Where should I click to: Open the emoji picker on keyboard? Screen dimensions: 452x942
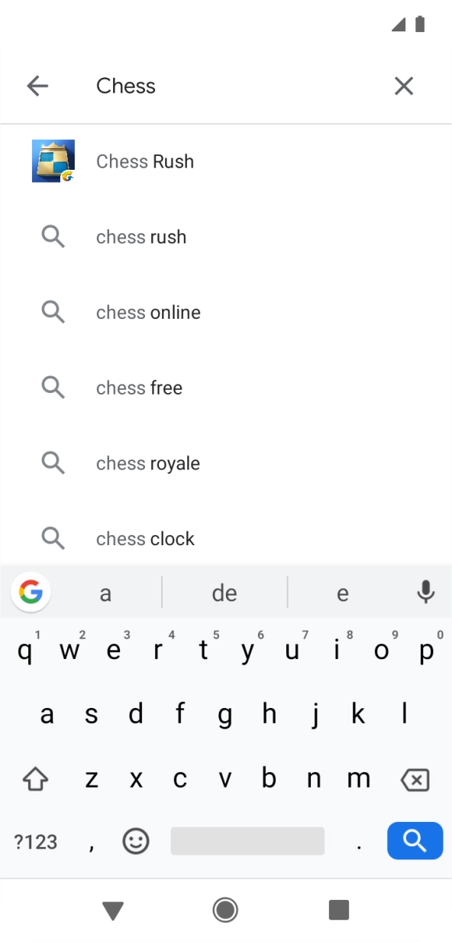[135, 841]
